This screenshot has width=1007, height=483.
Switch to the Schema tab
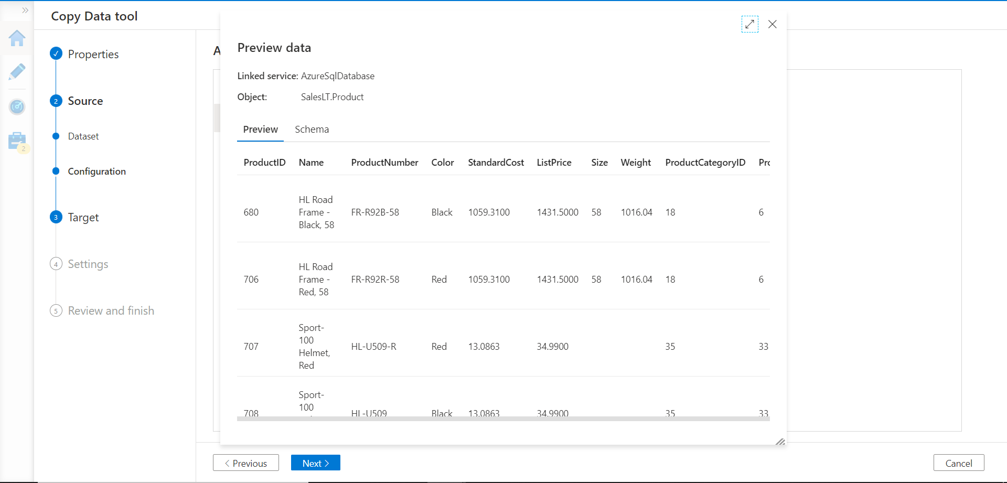point(312,130)
